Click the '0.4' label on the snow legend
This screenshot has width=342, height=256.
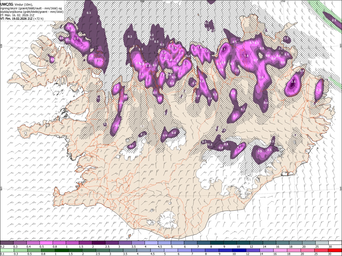28,247
